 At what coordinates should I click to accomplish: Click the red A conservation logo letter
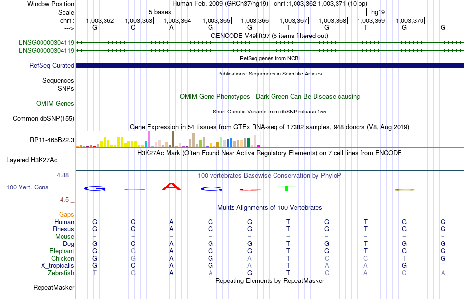(171, 187)
